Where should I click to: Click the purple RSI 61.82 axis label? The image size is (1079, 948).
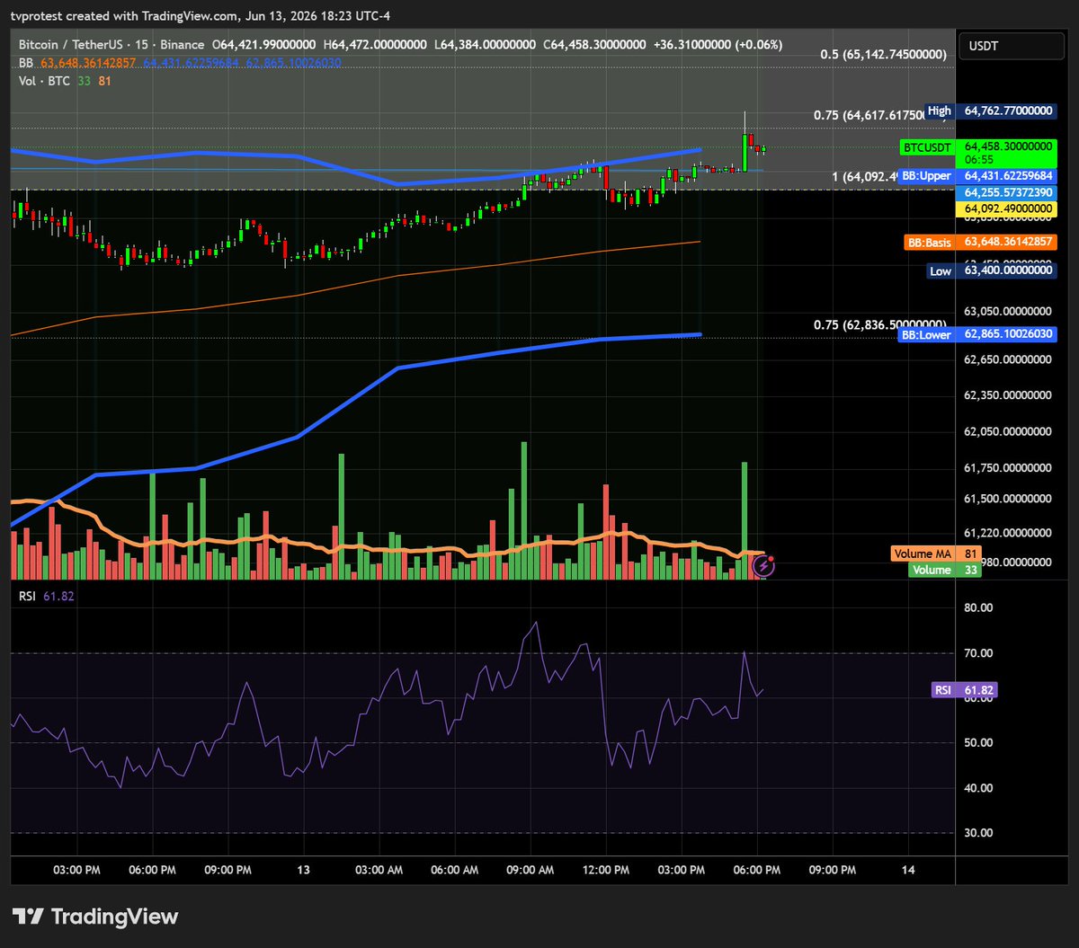[x=965, y=690]
